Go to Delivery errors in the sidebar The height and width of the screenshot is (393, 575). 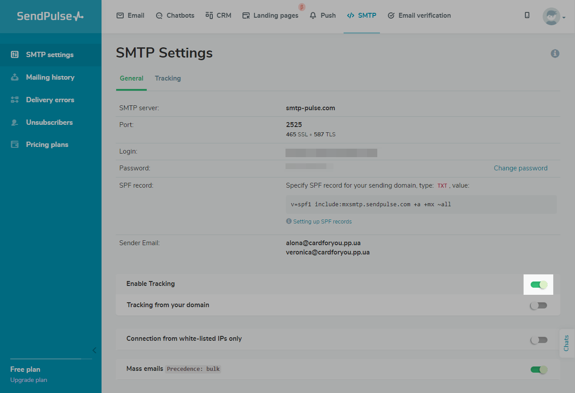50,100
